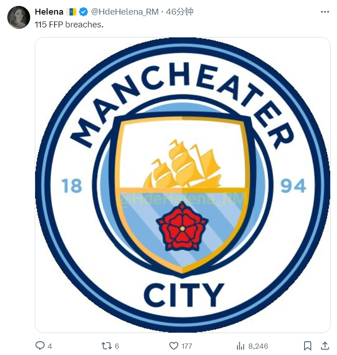Image resolution: width=337 pixels, height=355 pixels.
Task: Click Helena's profile avatar picture
Action: tap(19, 17)
